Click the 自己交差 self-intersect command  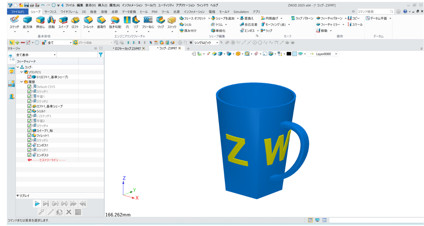click(x=248, y=24)
